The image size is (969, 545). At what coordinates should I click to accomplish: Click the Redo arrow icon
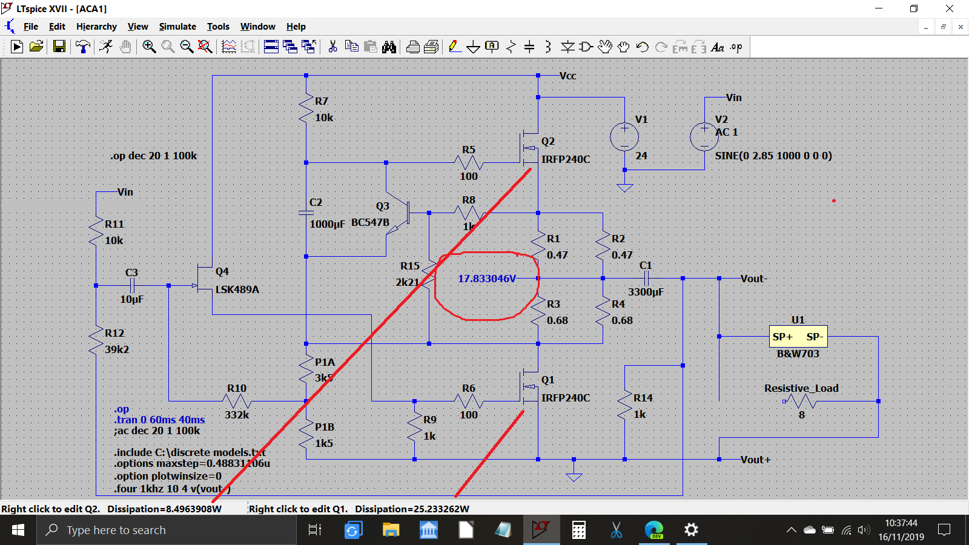(661, 47)
